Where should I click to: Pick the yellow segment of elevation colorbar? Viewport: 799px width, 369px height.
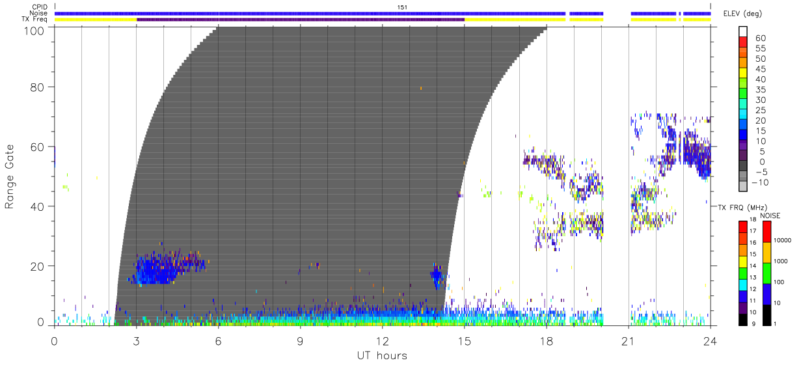click(x=744, y=74)
